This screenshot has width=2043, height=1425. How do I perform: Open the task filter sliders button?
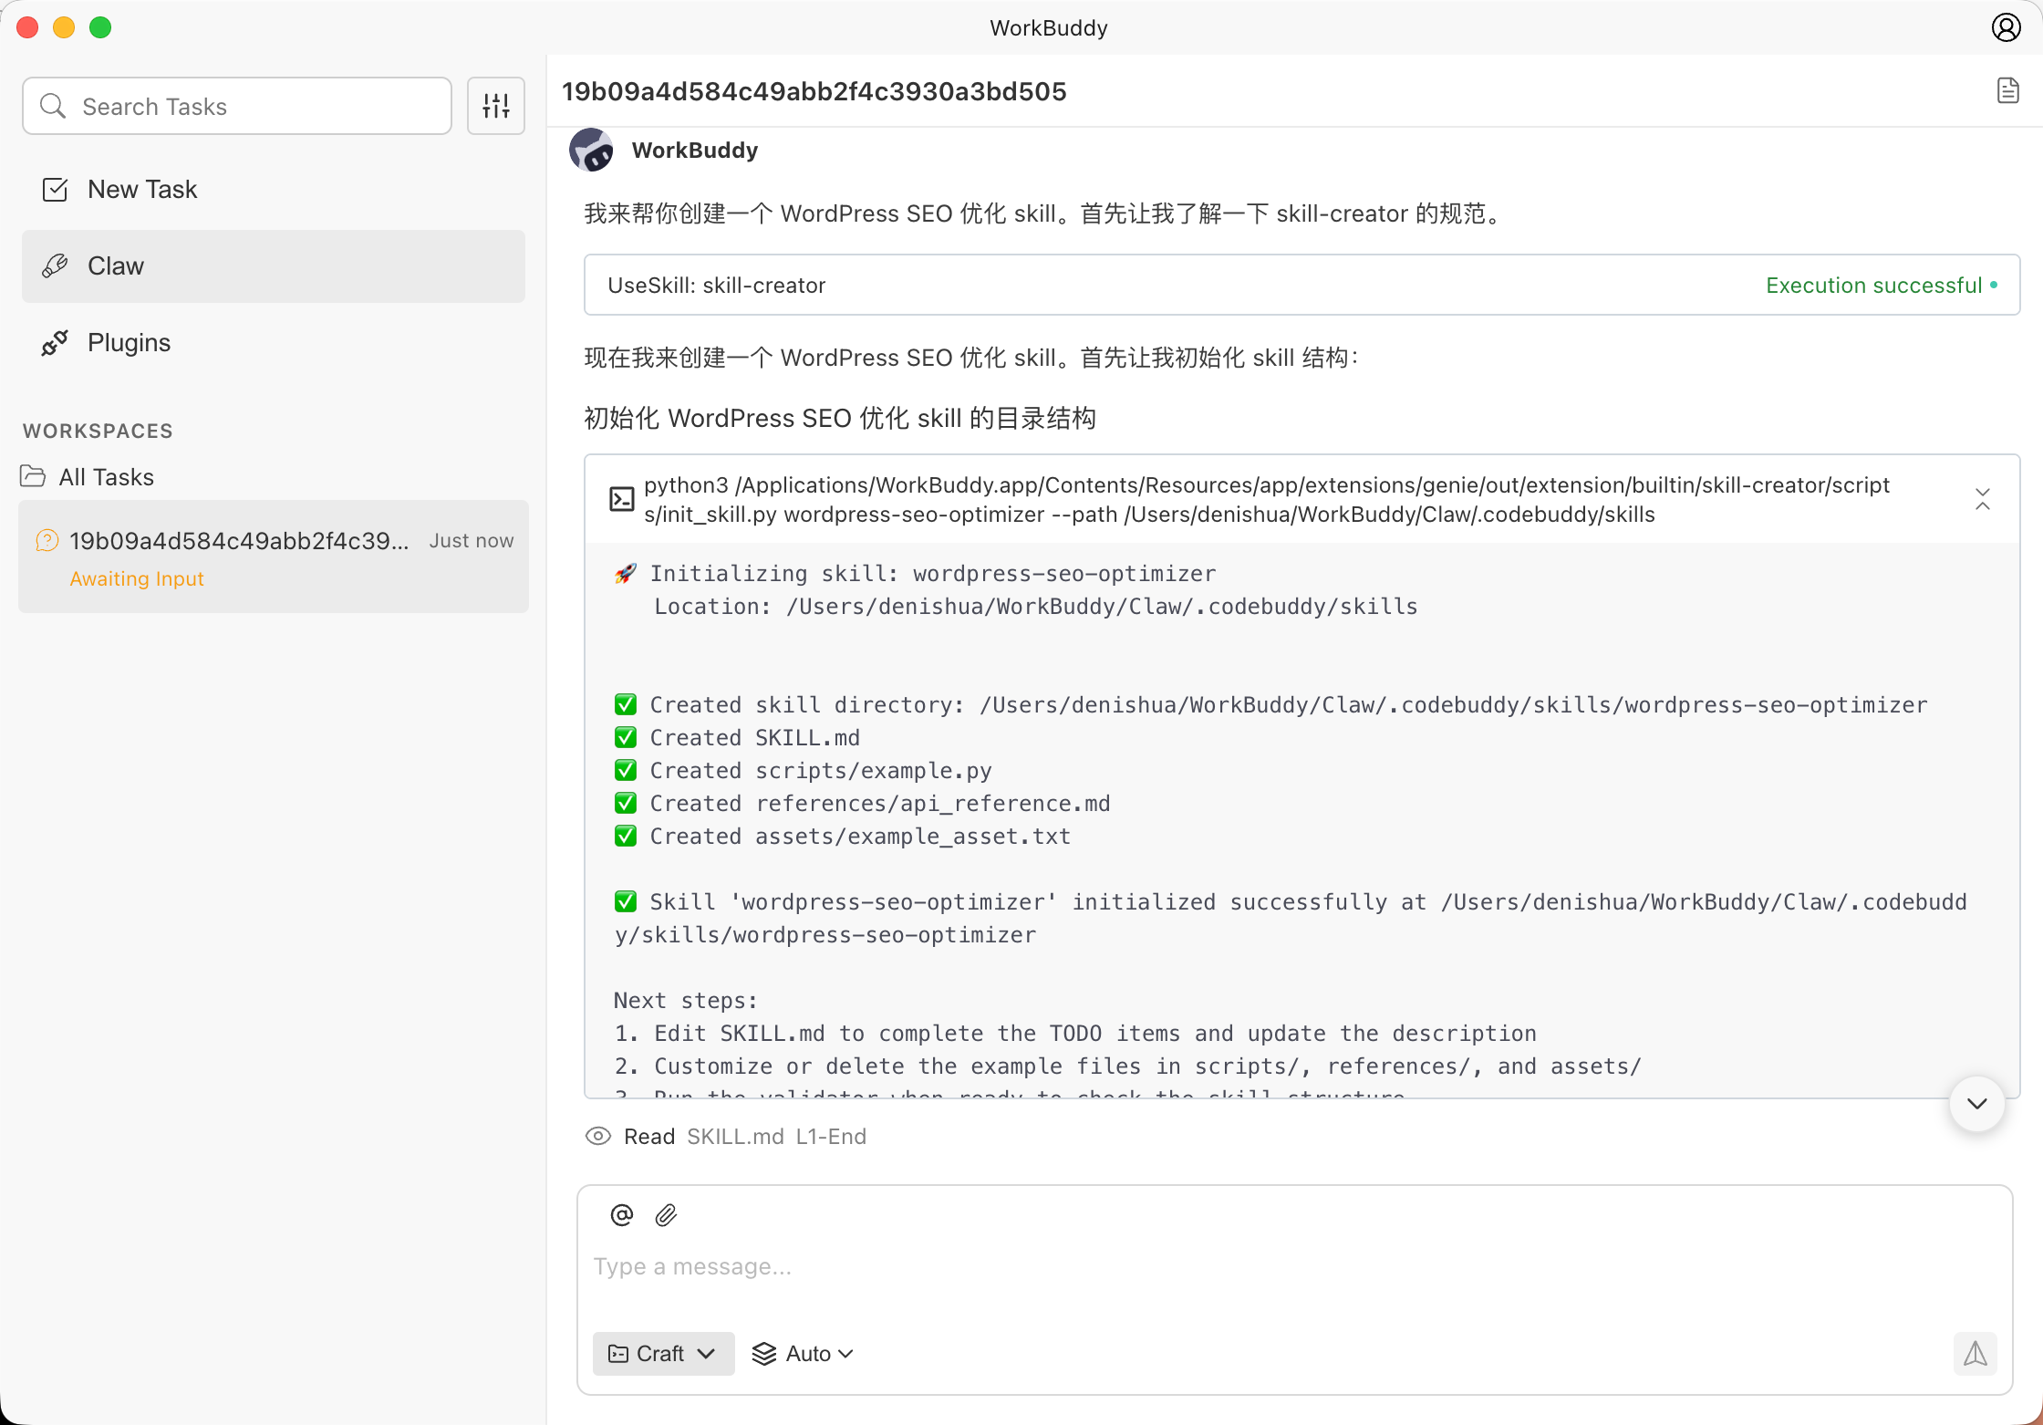[x=495, y=106]
